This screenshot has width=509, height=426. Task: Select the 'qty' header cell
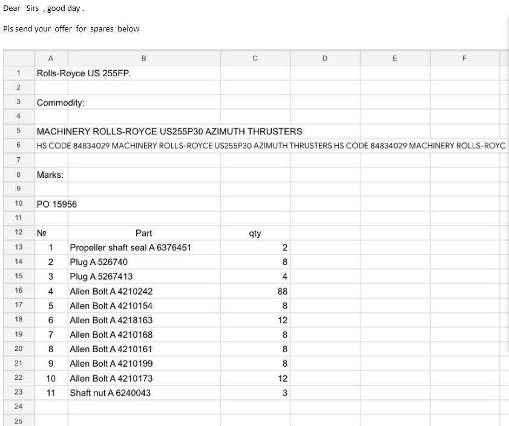(x=255, y=233)
